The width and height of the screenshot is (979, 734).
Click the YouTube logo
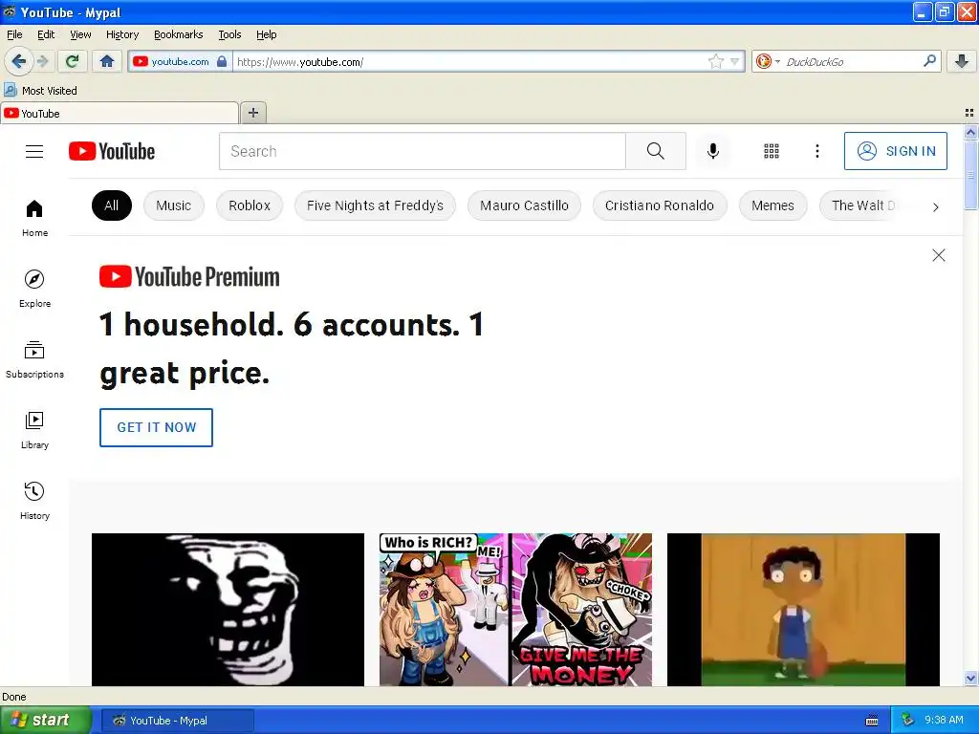coord(112,151)
